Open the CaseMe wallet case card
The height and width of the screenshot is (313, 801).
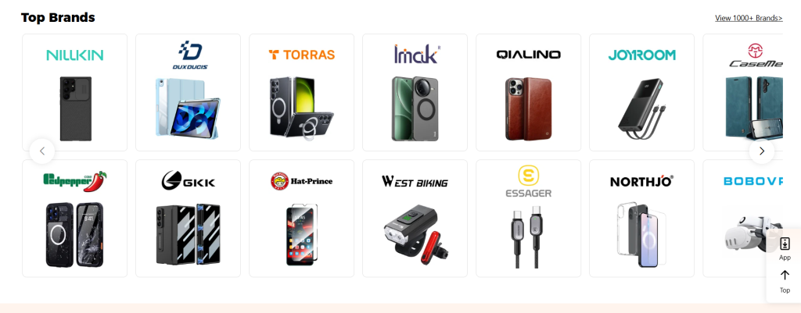[743, 92]
